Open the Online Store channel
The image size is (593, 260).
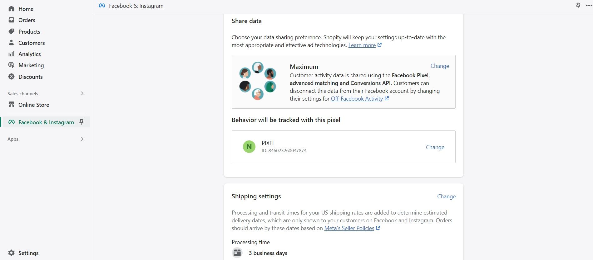[34, 105]
